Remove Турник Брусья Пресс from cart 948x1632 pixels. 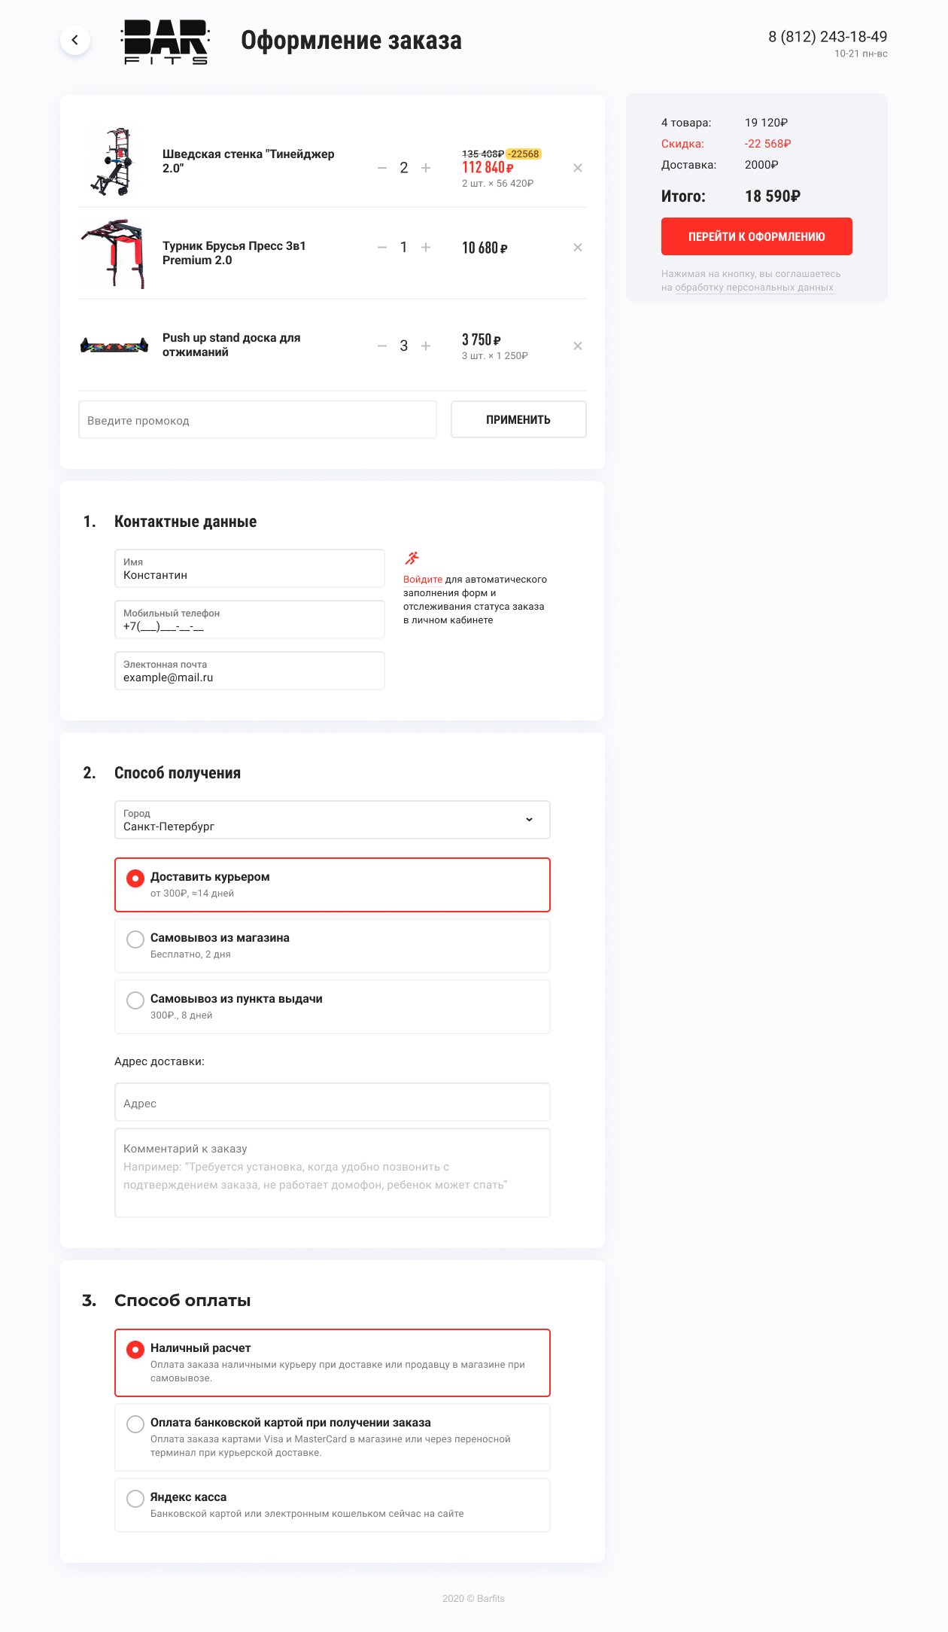click(x=578, y=248)
